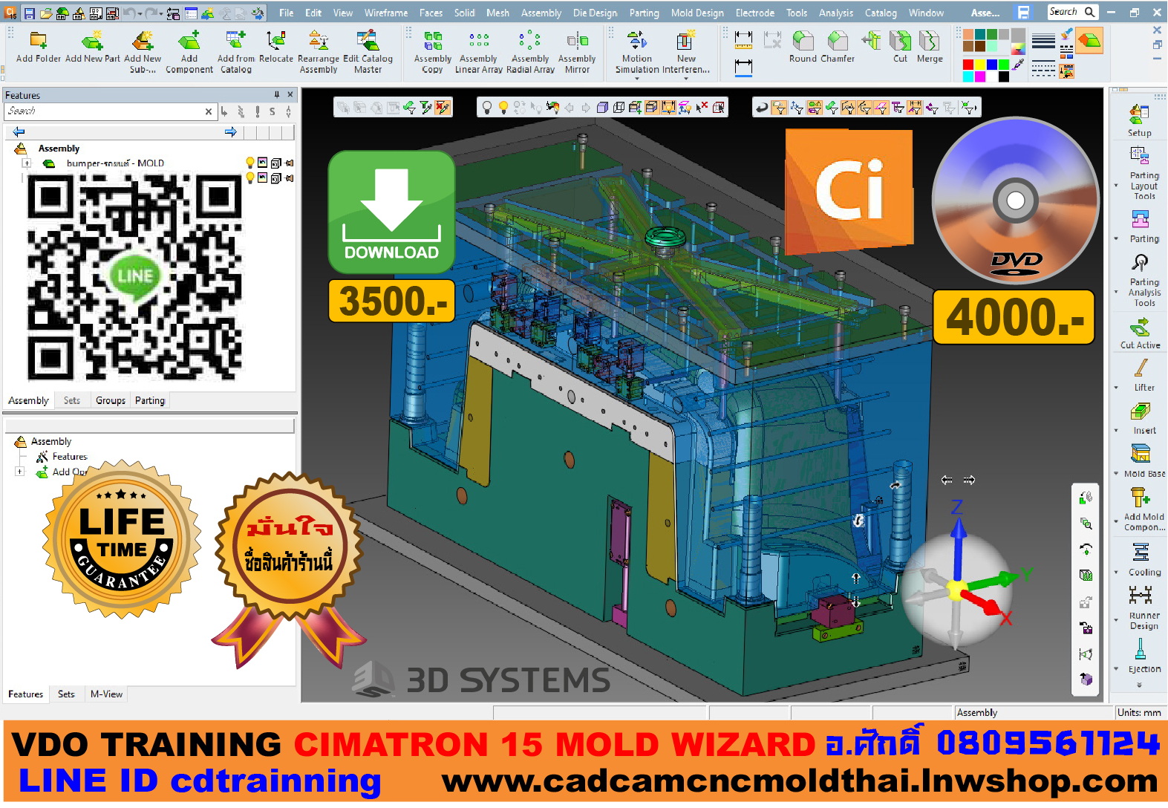This screenshot has width=1168, height=808.
Task: Clear the Features search with X button
Action: pos(209,111)
